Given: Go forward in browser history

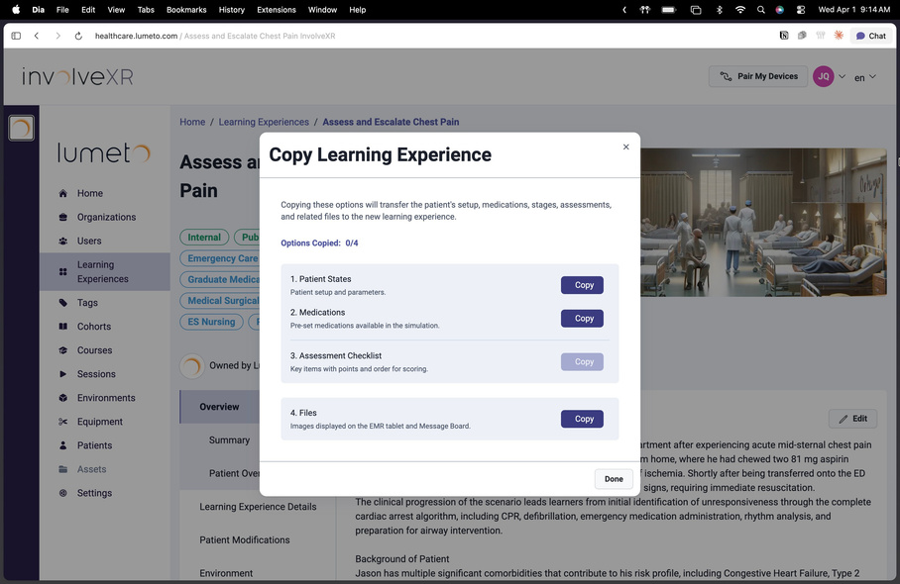Looking at the screenshot, I should pyautogui.click(x=57, y=36).
